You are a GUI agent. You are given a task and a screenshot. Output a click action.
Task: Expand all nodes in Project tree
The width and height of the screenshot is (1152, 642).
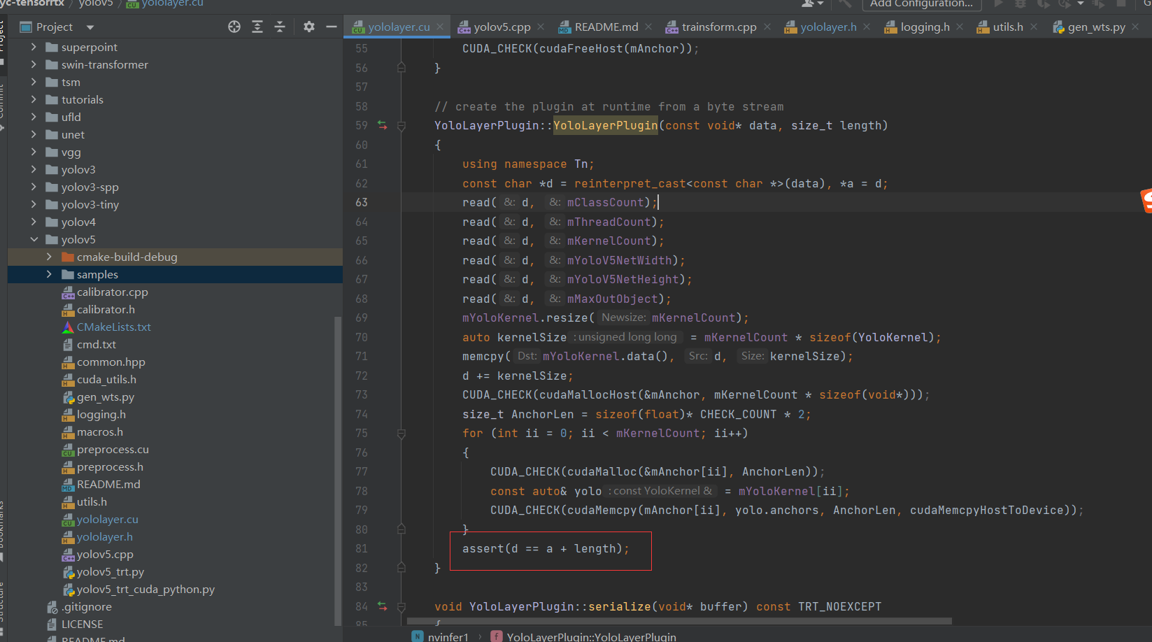click(x=257, y=26)
